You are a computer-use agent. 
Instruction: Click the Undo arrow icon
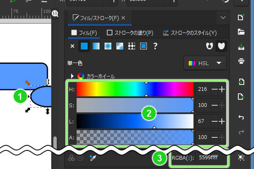point(241,117)
